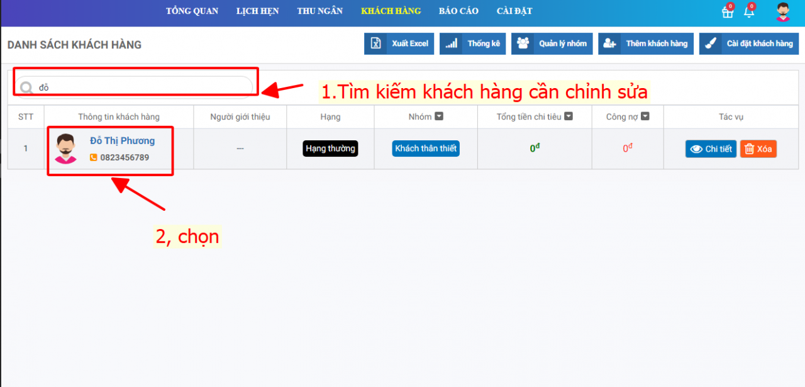Open the Công nợ column dropdown arrow
Image resolution: width=805 pixels, height=387 pixels.
pos(645,116)
